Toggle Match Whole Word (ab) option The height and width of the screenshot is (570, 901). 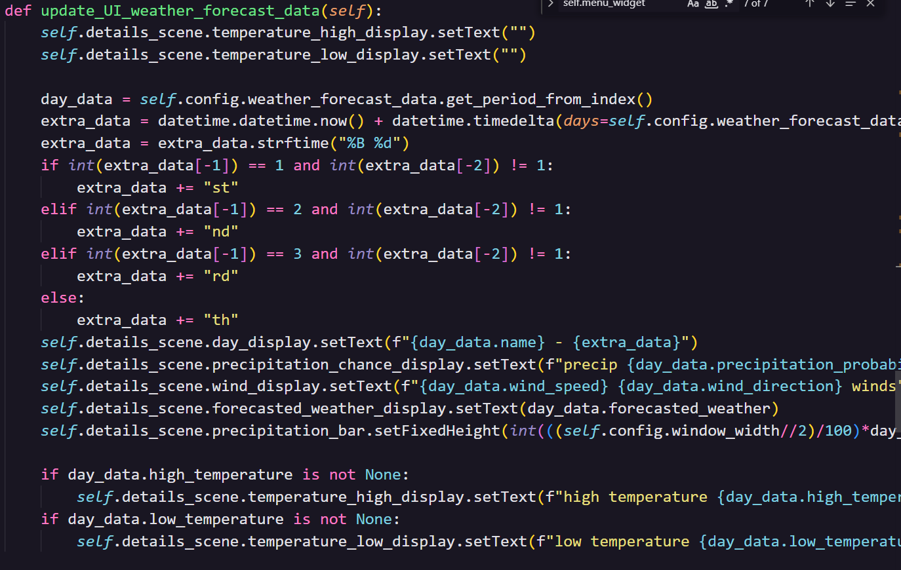[711, 4]
